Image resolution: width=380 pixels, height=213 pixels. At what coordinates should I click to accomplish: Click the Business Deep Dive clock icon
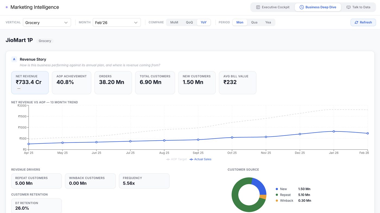tap(302, 7)
